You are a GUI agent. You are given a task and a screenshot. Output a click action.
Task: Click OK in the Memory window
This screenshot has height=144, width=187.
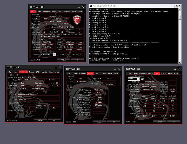(x=113, y=122)
